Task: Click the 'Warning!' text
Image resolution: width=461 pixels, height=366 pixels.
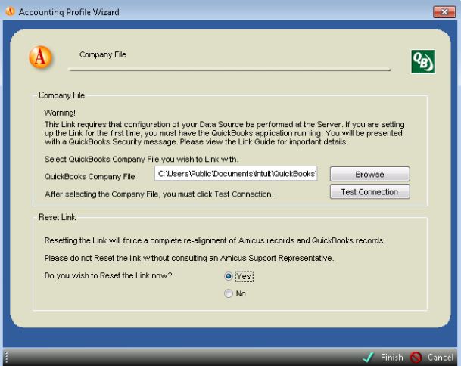Action: [x=60, y=113]
